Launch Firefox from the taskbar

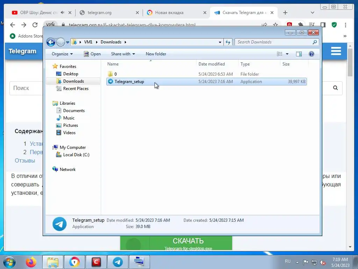[31, 262]
